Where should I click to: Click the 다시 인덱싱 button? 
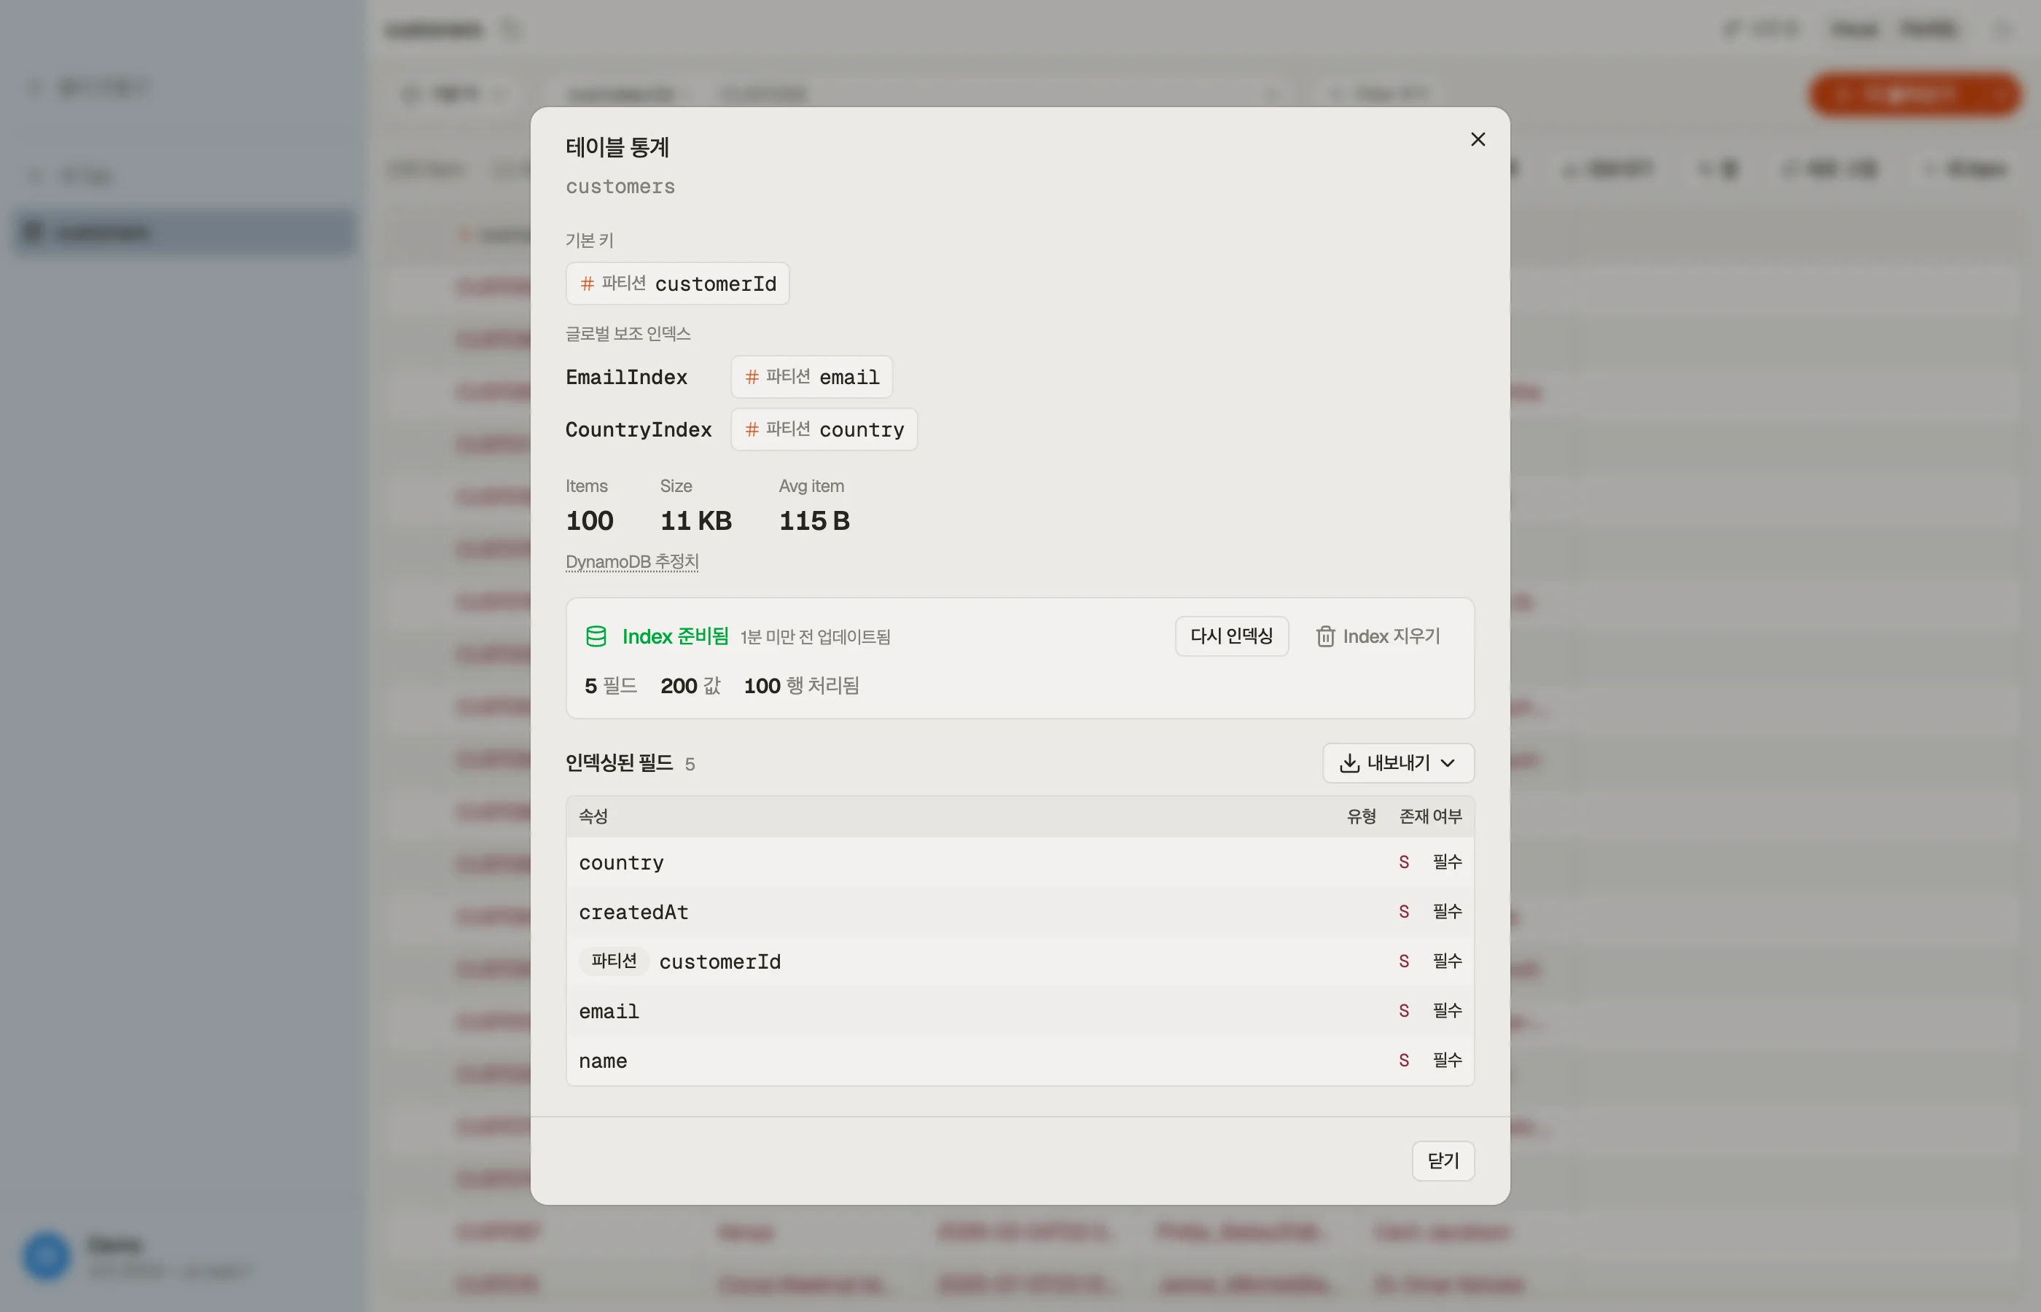point(1231,636)
